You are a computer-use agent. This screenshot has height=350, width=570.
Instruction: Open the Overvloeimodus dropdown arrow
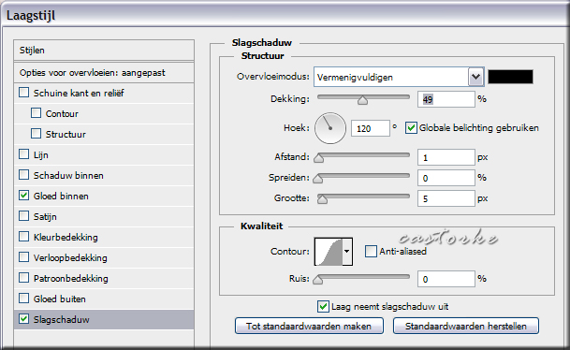[475, 77]
